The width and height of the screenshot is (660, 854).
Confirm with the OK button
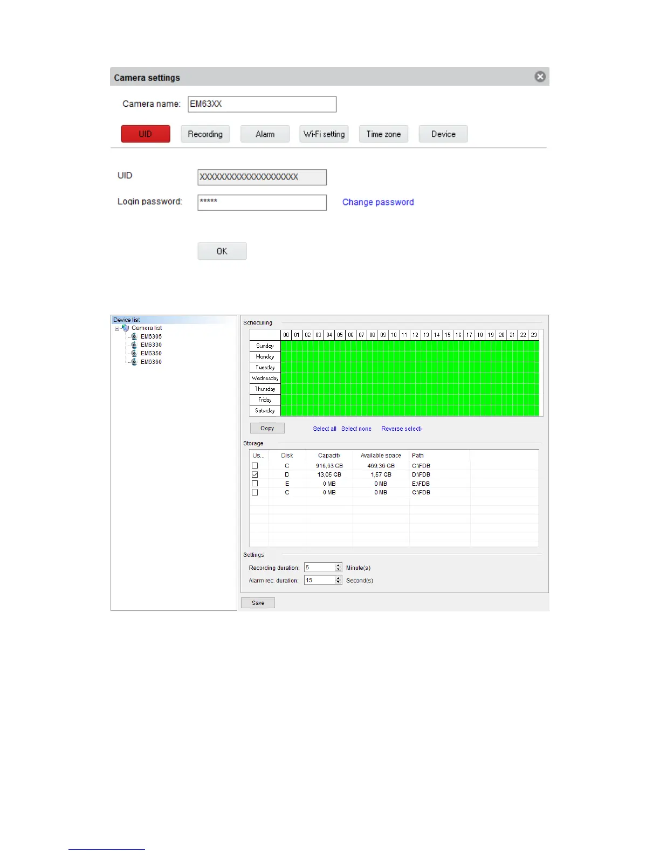pos(222,251)
